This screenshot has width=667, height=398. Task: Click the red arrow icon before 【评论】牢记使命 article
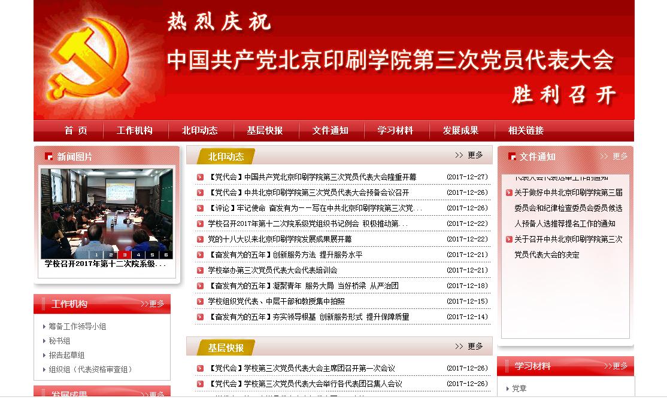coord(200,208)
